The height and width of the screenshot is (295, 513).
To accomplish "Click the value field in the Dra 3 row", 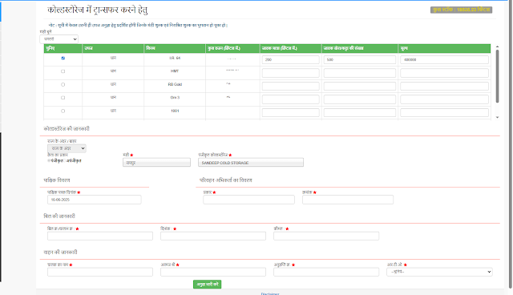I will pyautogui.click(x=444, y=99).
